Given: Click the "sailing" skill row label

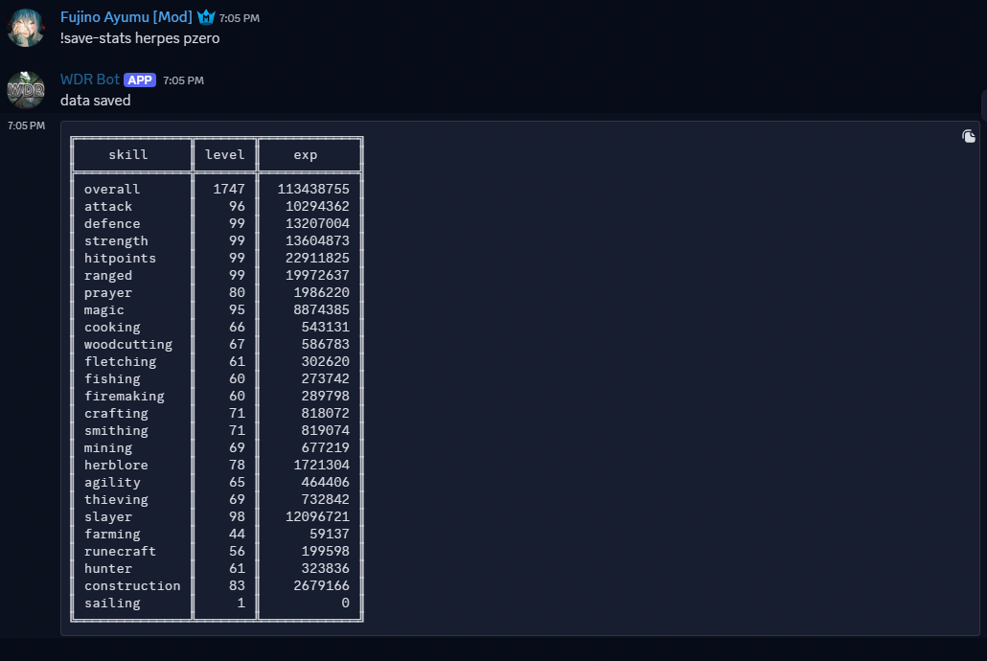Looking at the screenshot, I should pyautogui.click(x=112, y=603).
